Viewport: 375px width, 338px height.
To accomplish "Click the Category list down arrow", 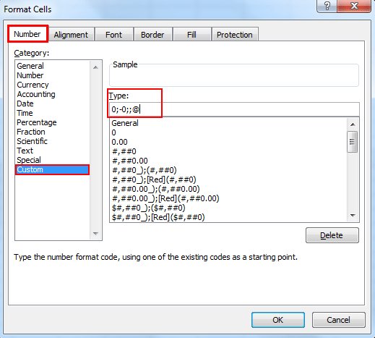I will point(95,234).
